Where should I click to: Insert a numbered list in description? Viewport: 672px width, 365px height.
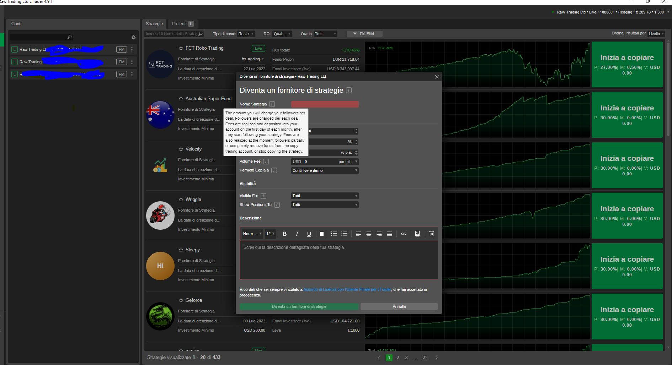344,234
